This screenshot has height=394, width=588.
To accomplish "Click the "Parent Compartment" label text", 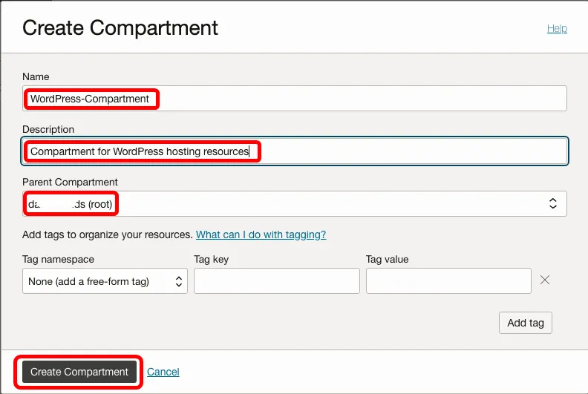I will (x=70, y=182).
